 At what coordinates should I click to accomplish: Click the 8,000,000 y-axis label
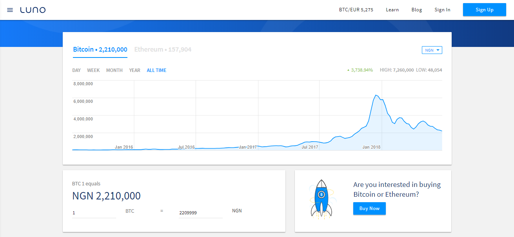[84, 84]
